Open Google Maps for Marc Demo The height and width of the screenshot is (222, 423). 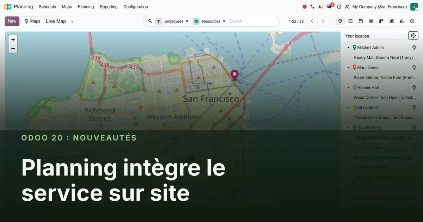414,68
